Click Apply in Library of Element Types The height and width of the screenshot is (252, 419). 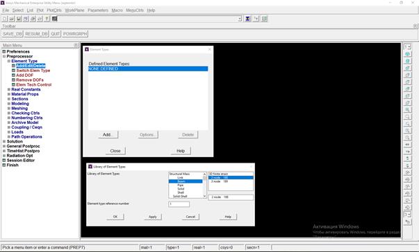click(153, 217)
